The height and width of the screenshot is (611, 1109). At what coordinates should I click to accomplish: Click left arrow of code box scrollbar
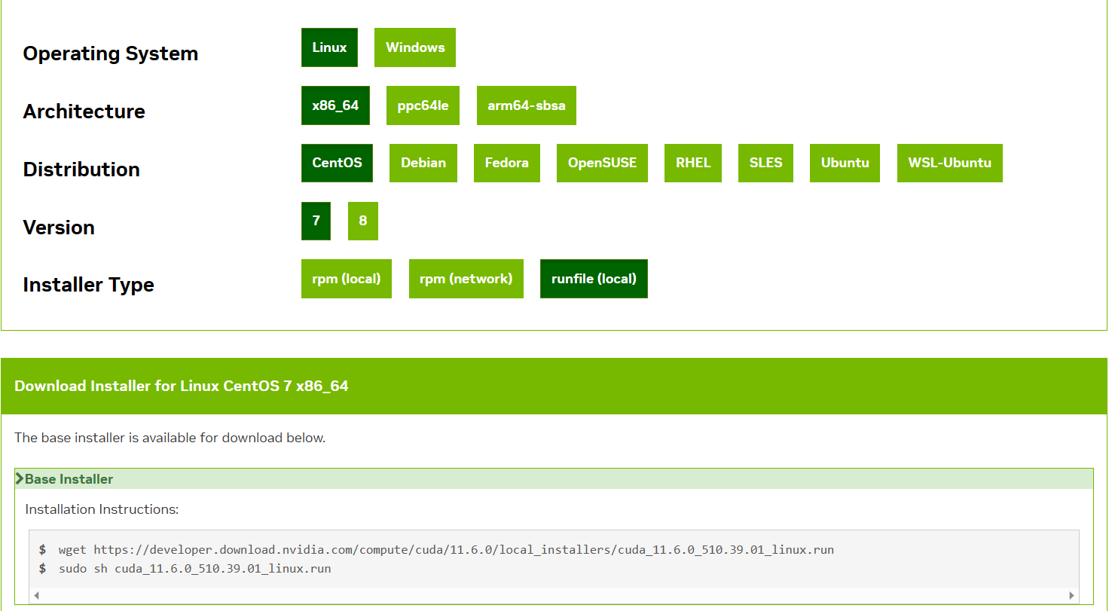click(35, 595)
